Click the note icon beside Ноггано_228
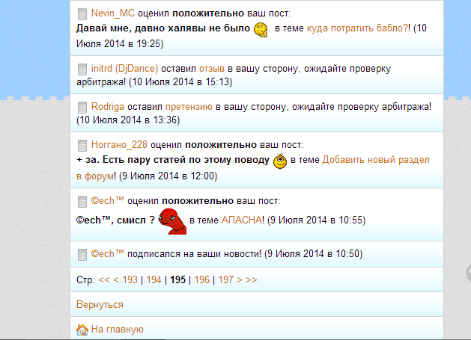This screenshot has height=340, width=471. pos(82,146)
